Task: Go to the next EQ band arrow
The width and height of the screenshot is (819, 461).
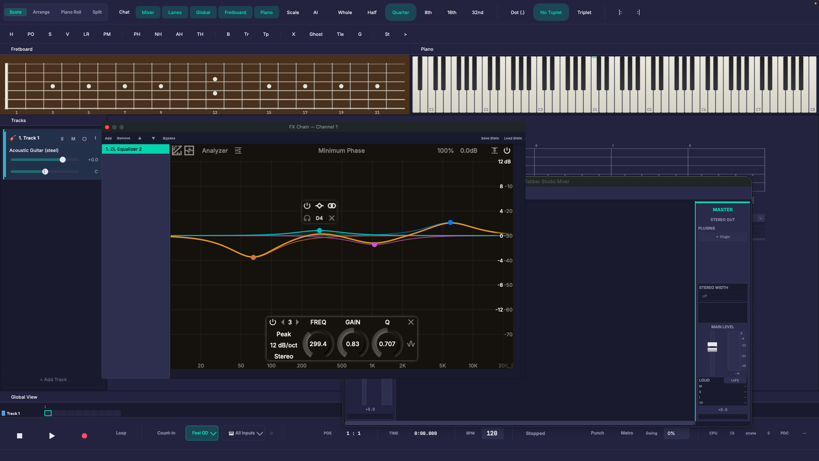Action: coord(297,322)
